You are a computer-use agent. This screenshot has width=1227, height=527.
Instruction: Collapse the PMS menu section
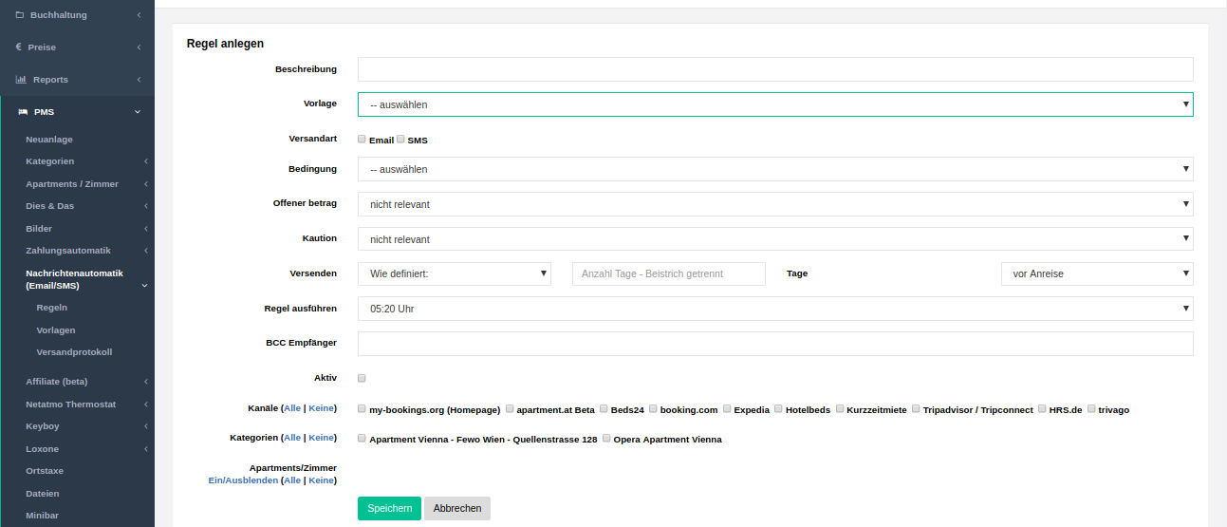pos(77,112)
